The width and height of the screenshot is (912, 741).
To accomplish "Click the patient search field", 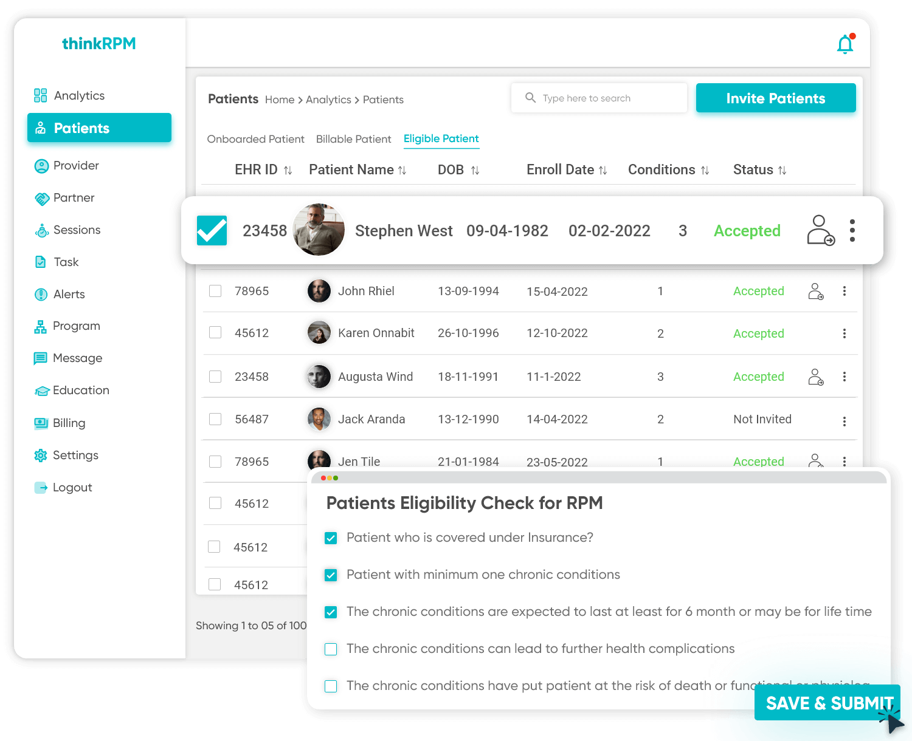I will (599, 98).
